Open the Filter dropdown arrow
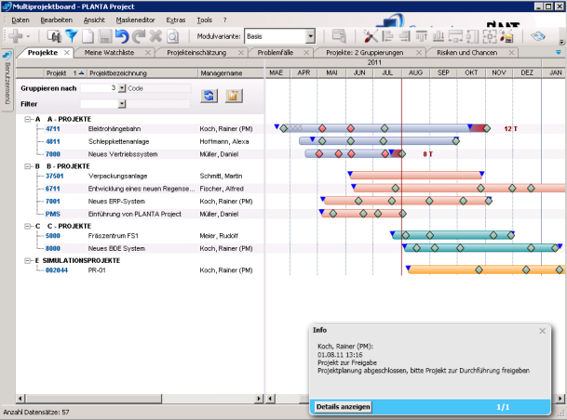This screenshot has width=567, height=420. (x=121, y=104)
